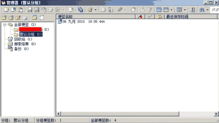
Task: Click the paste clipboard toolbar icon
Action: click(21, 10)
